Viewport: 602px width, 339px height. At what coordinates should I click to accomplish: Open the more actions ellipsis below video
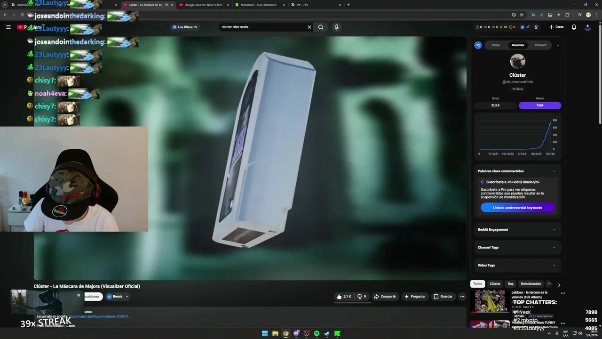pos(462,297)
